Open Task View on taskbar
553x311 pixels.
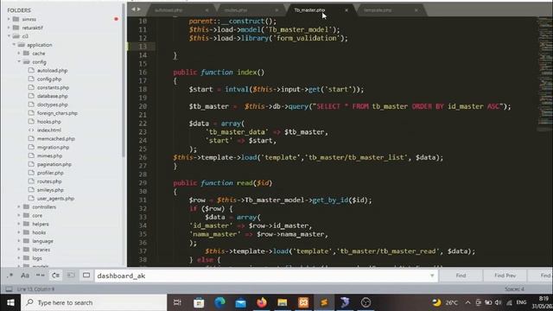coord(177,302)
